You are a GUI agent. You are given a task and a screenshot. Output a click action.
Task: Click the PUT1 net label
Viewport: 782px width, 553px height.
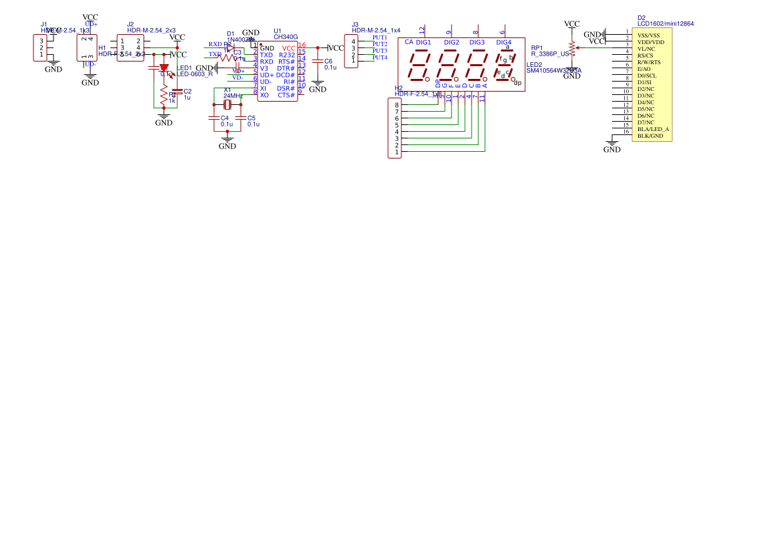tap(380, 37)
